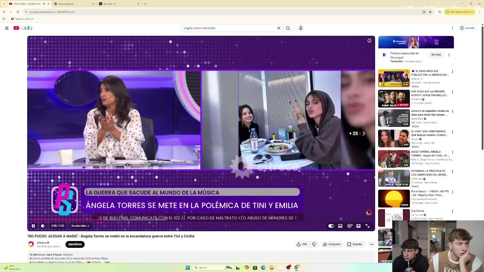Click the Acceder sign-in button
Image resolution: width=484 pixels, height=272 pixels.
click(x=467, y=28)
